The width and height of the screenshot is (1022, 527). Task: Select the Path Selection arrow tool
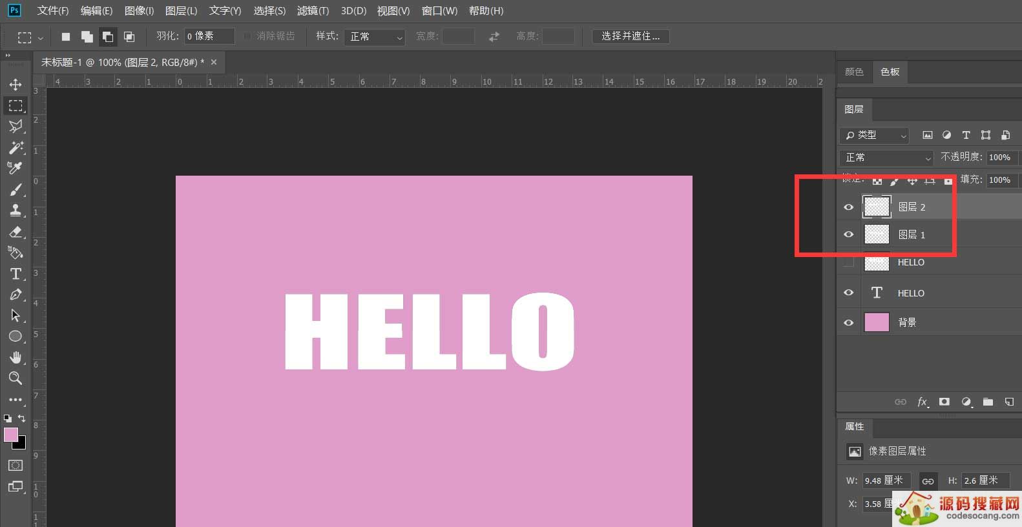(16, 315)
